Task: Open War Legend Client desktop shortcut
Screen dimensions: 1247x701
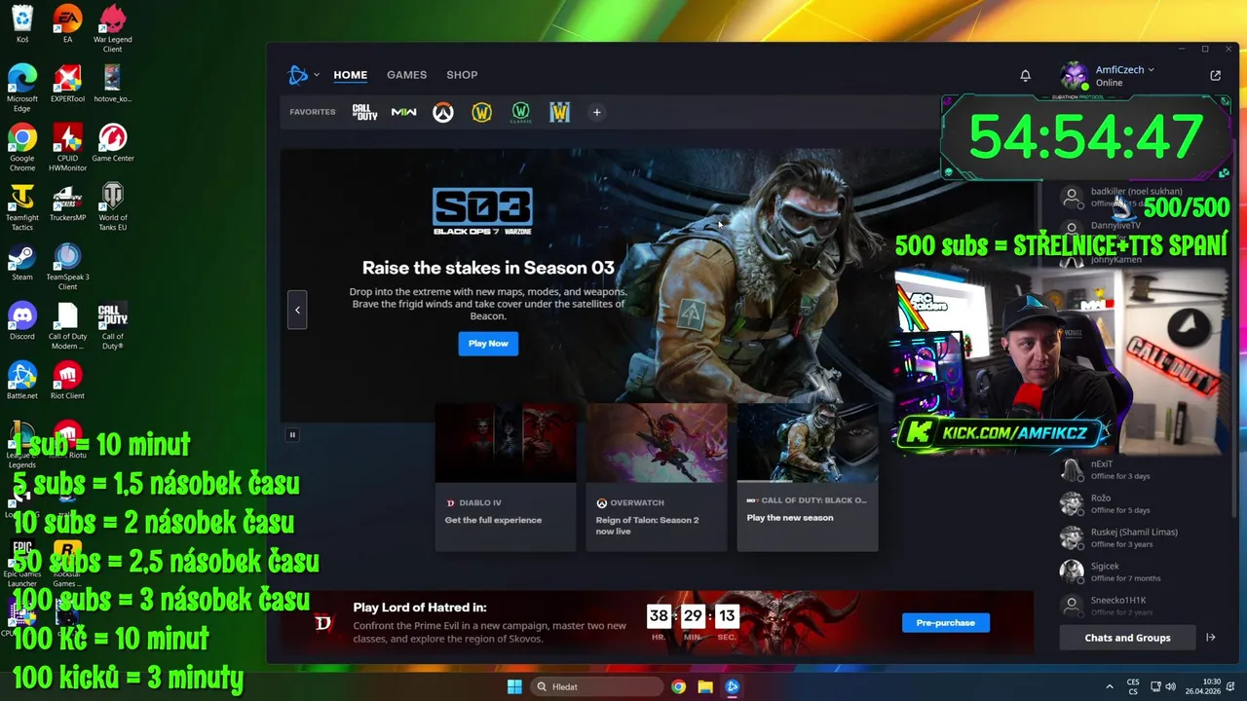Action: coord(112,29)
